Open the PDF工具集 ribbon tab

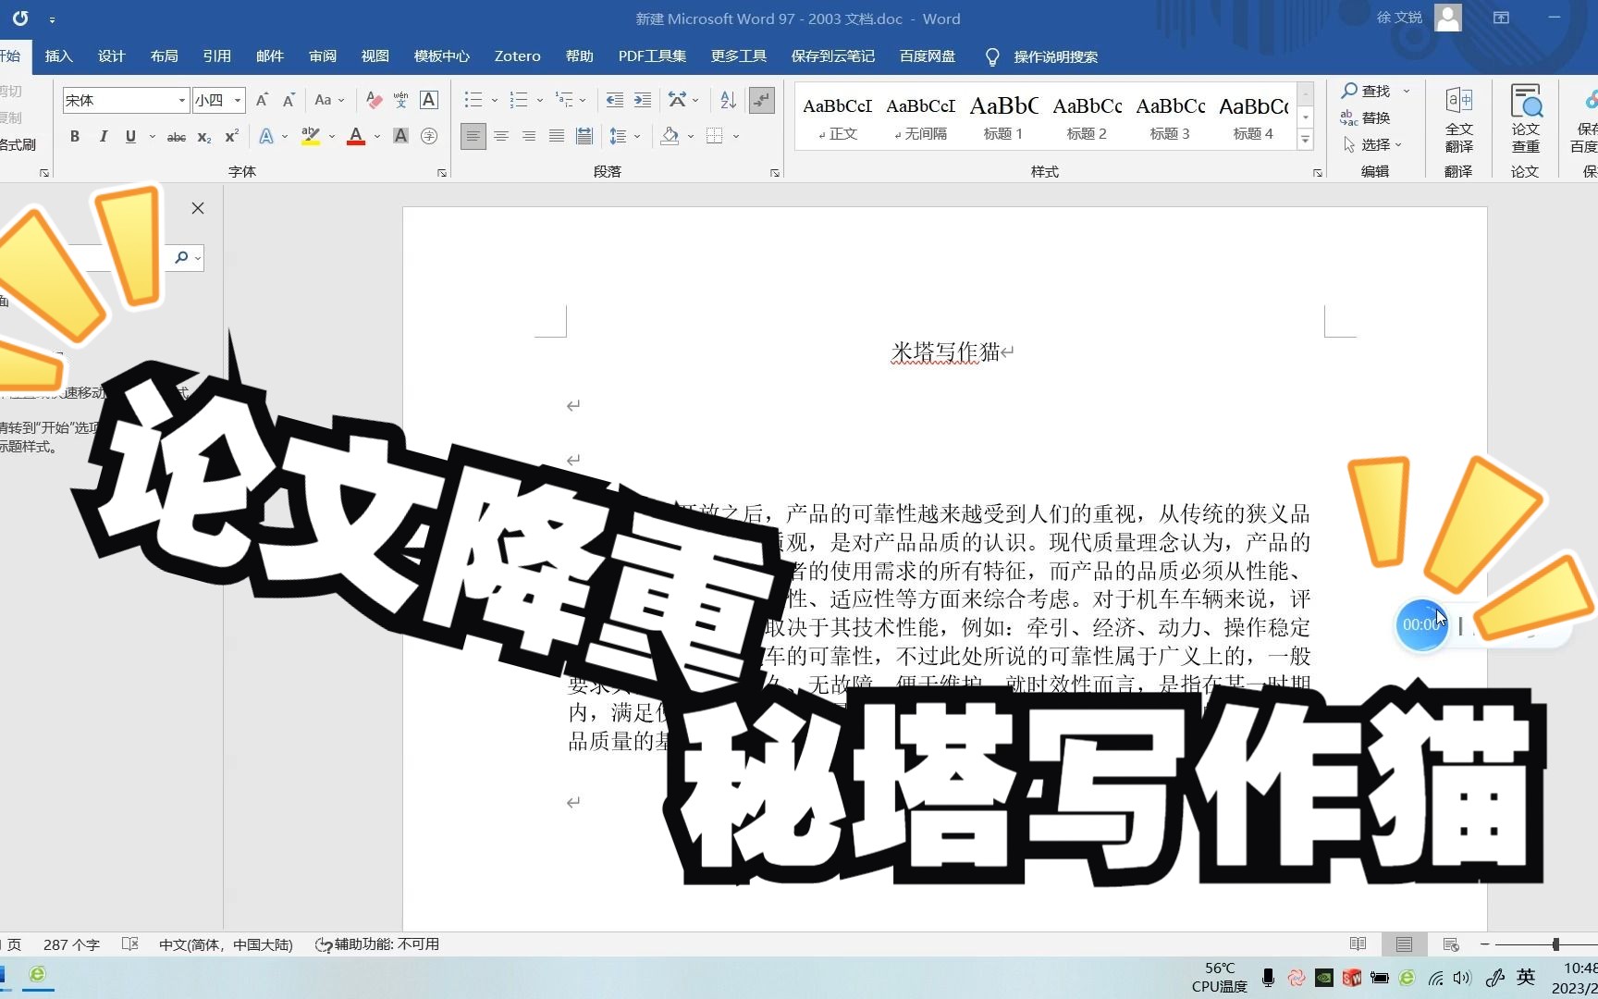click(x=652, y=56)
